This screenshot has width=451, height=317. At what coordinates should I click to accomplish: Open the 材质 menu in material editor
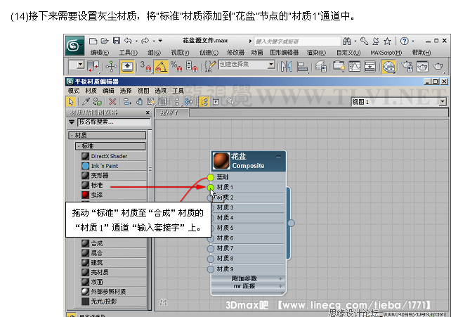coord(91,91)
